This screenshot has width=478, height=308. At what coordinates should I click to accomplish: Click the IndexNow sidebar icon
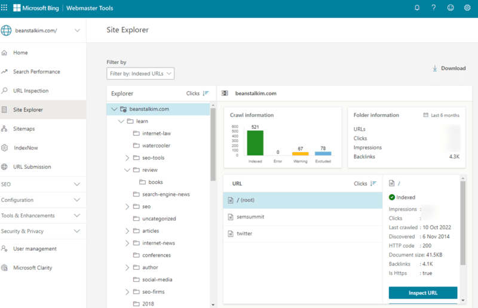click(5, 148)
